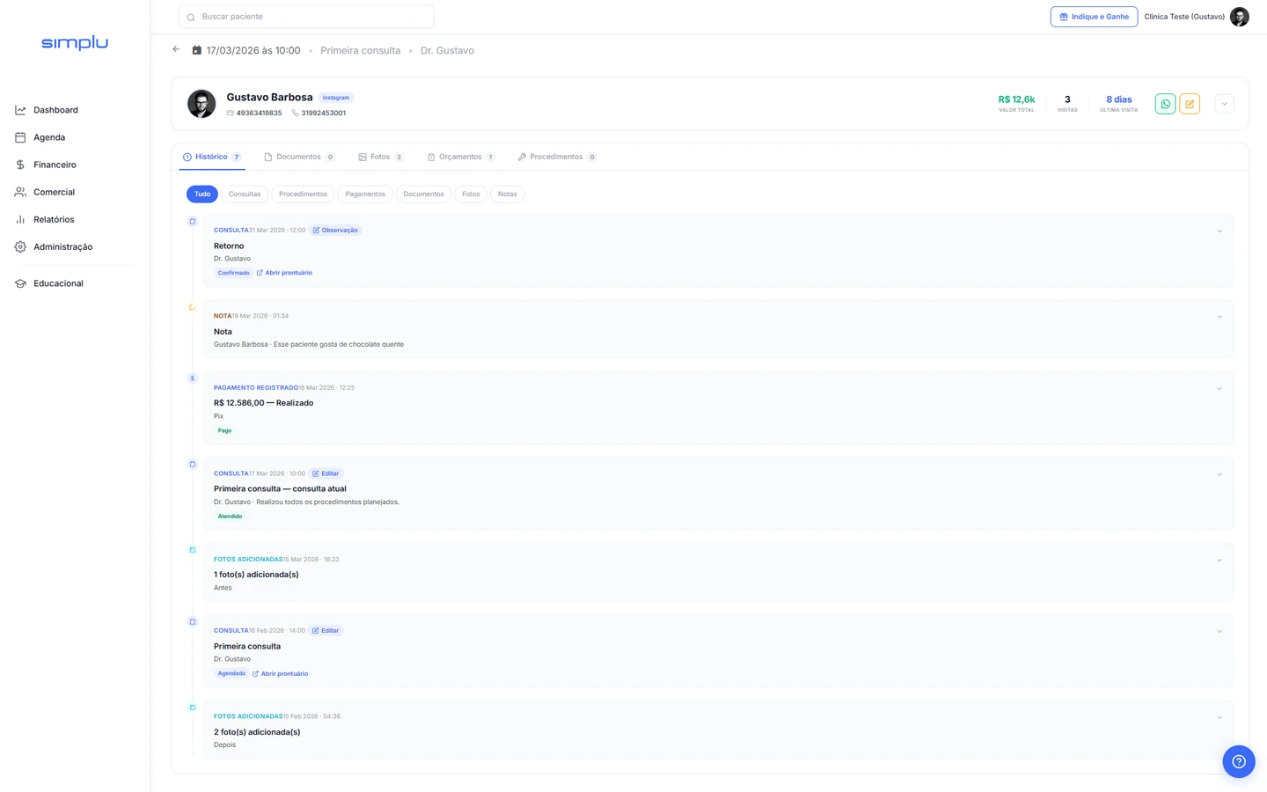Expand the patient card dropdown chevron
1267x792 pixels.
pos(1224,104)
